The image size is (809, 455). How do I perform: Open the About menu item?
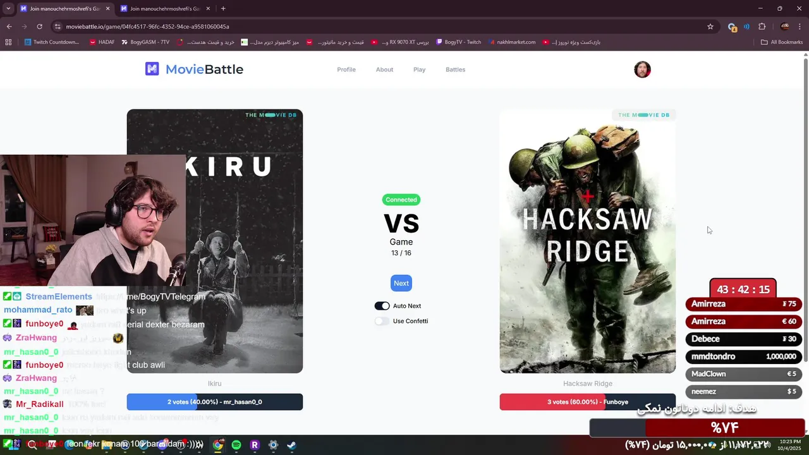click(384, 70)
